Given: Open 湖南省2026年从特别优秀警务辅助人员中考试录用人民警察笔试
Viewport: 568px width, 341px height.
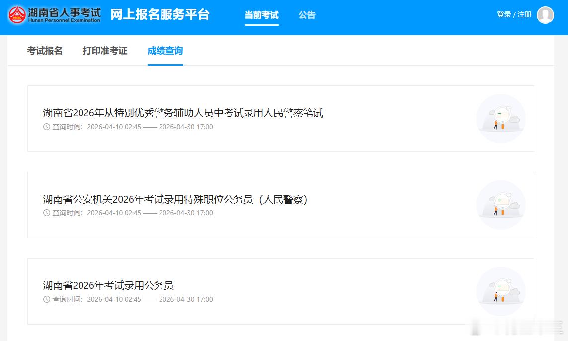Looking at the screenshot, I should click(182, 113).
